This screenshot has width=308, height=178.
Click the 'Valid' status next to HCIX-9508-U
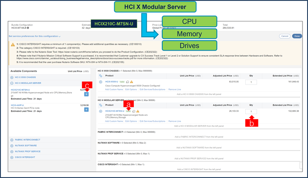[122, 82]
